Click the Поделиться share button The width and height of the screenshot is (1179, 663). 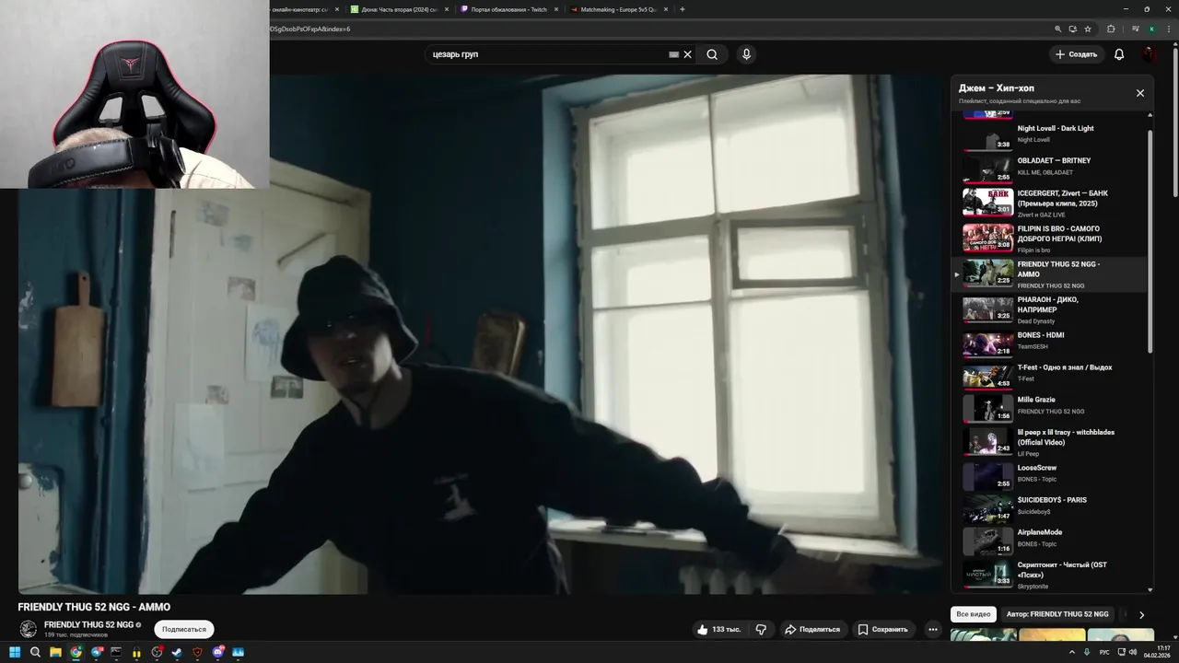(812, 629)
